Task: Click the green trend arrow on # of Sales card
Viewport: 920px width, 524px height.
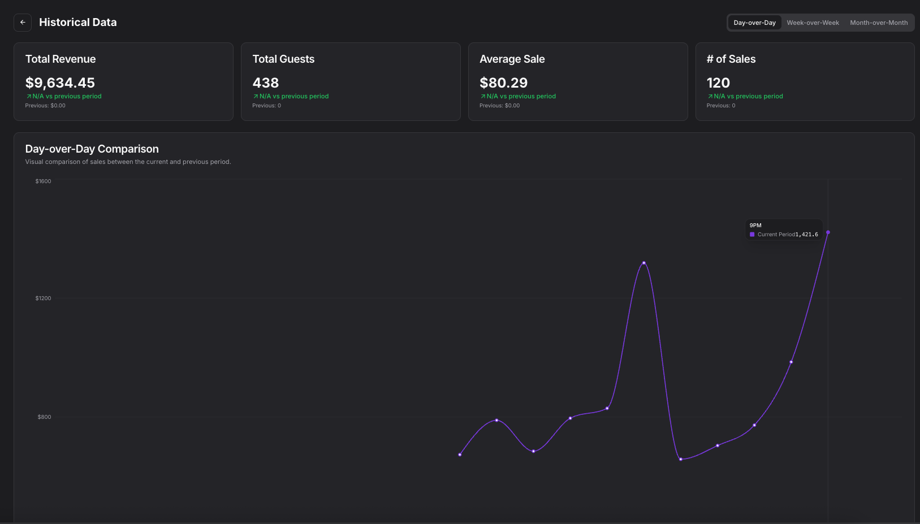Action: (710, 96)
